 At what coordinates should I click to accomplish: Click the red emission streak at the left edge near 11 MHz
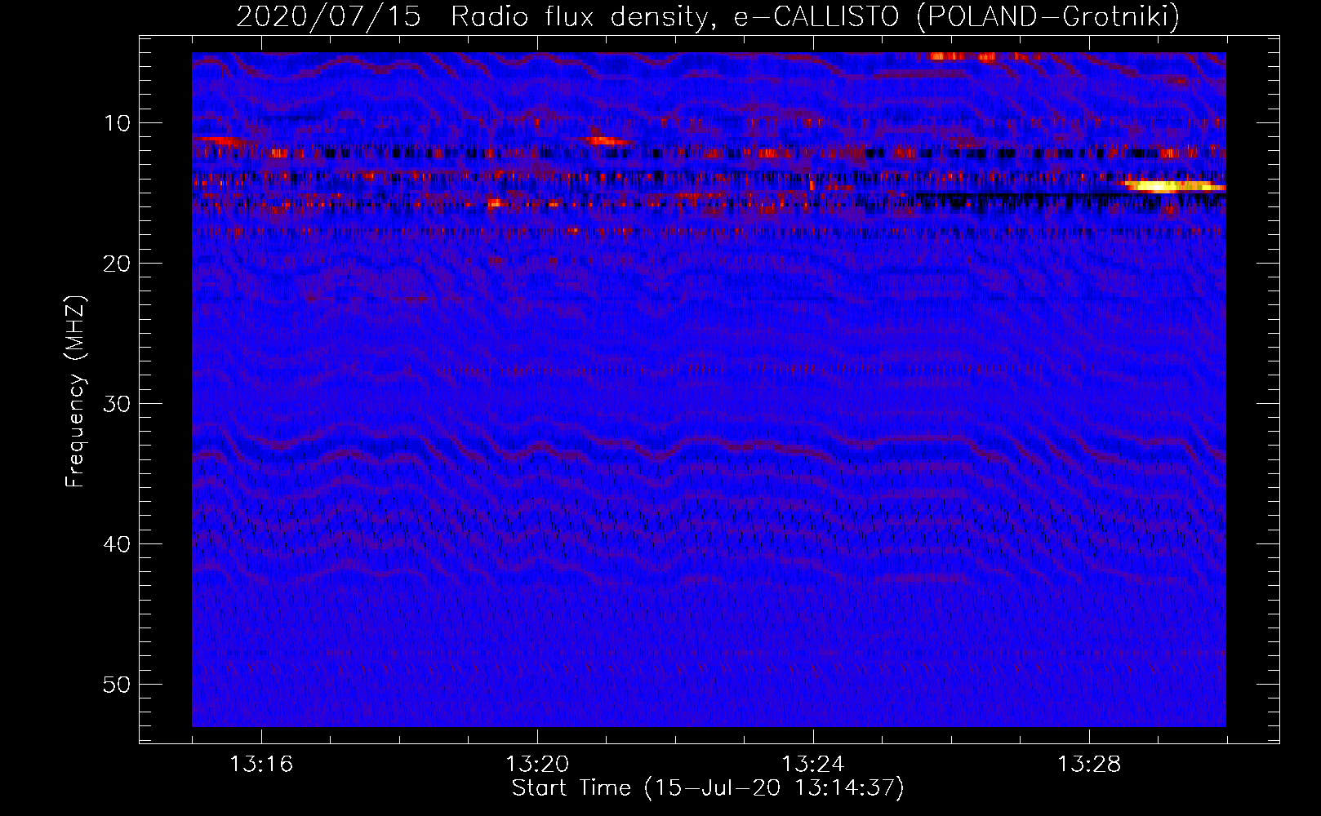(220, 140)
